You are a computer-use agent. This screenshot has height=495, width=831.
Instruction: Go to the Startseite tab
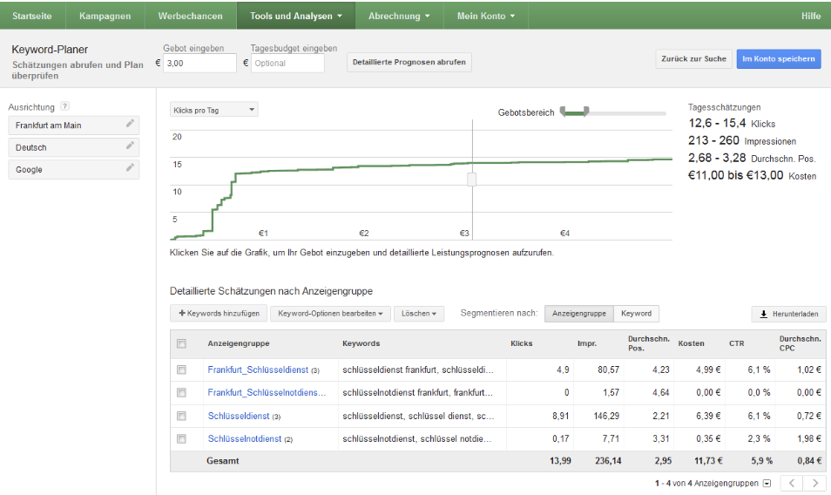click(x=32, y=16)
